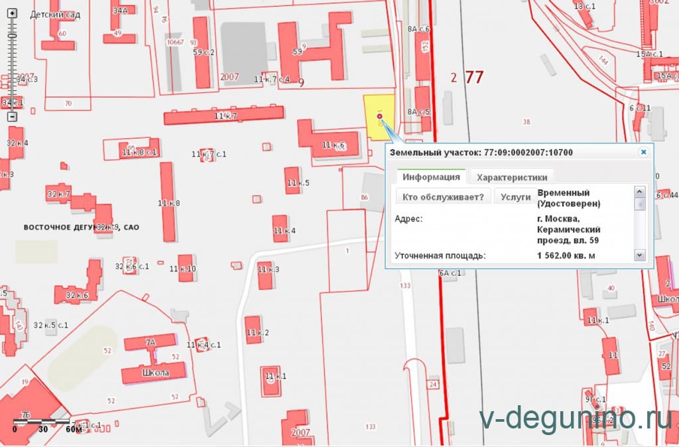This screenshot has height=447, width=679.
Task: Click the zoom in plus button
Action: click(x=12, y=13)
